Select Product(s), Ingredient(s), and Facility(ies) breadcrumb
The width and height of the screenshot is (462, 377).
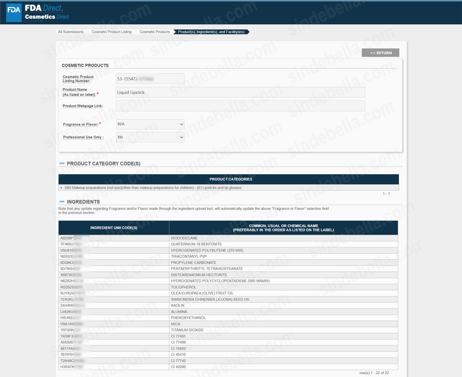pos(211,32)
